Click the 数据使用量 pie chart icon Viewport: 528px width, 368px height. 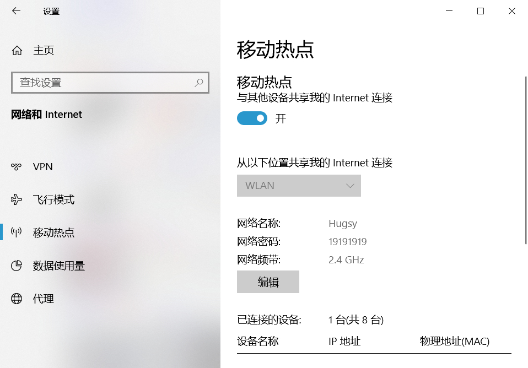coord(16,266)
